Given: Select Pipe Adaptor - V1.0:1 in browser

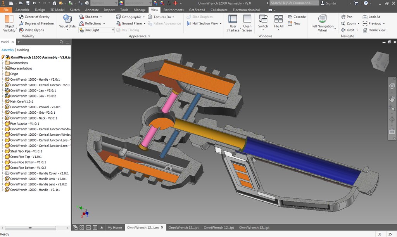Looking at the screenshot, I should (x=24, y=124).
